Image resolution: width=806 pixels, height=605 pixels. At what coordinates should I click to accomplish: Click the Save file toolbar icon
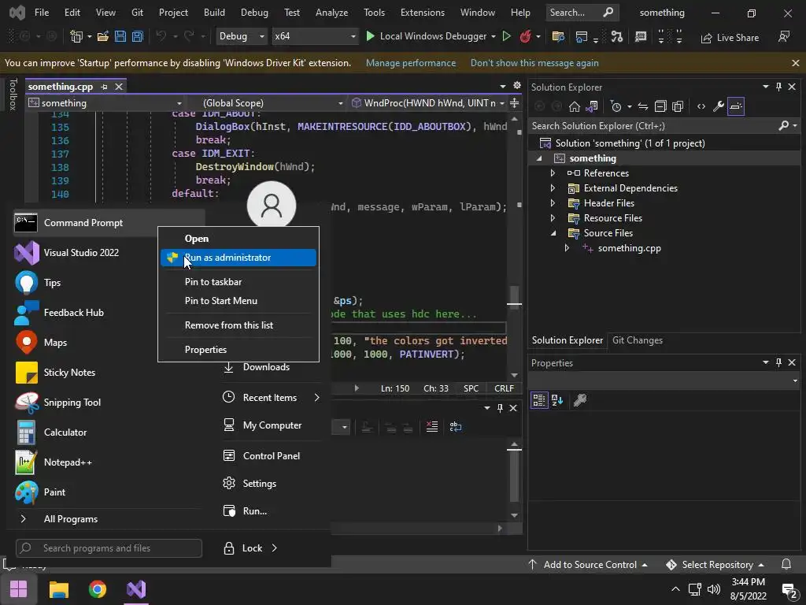click(x=120, y=36)
